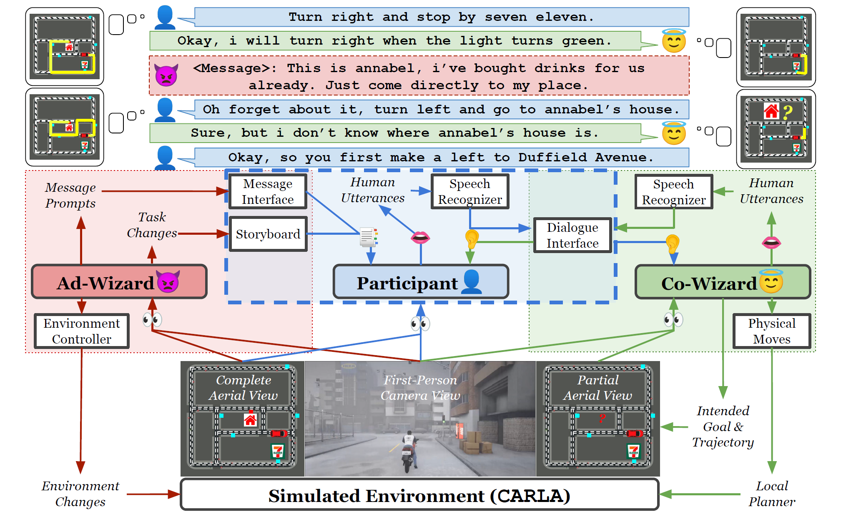Click the ear icon left of Dialogue Interface
Screen dimensions: 856x527
tap(472, 239)
